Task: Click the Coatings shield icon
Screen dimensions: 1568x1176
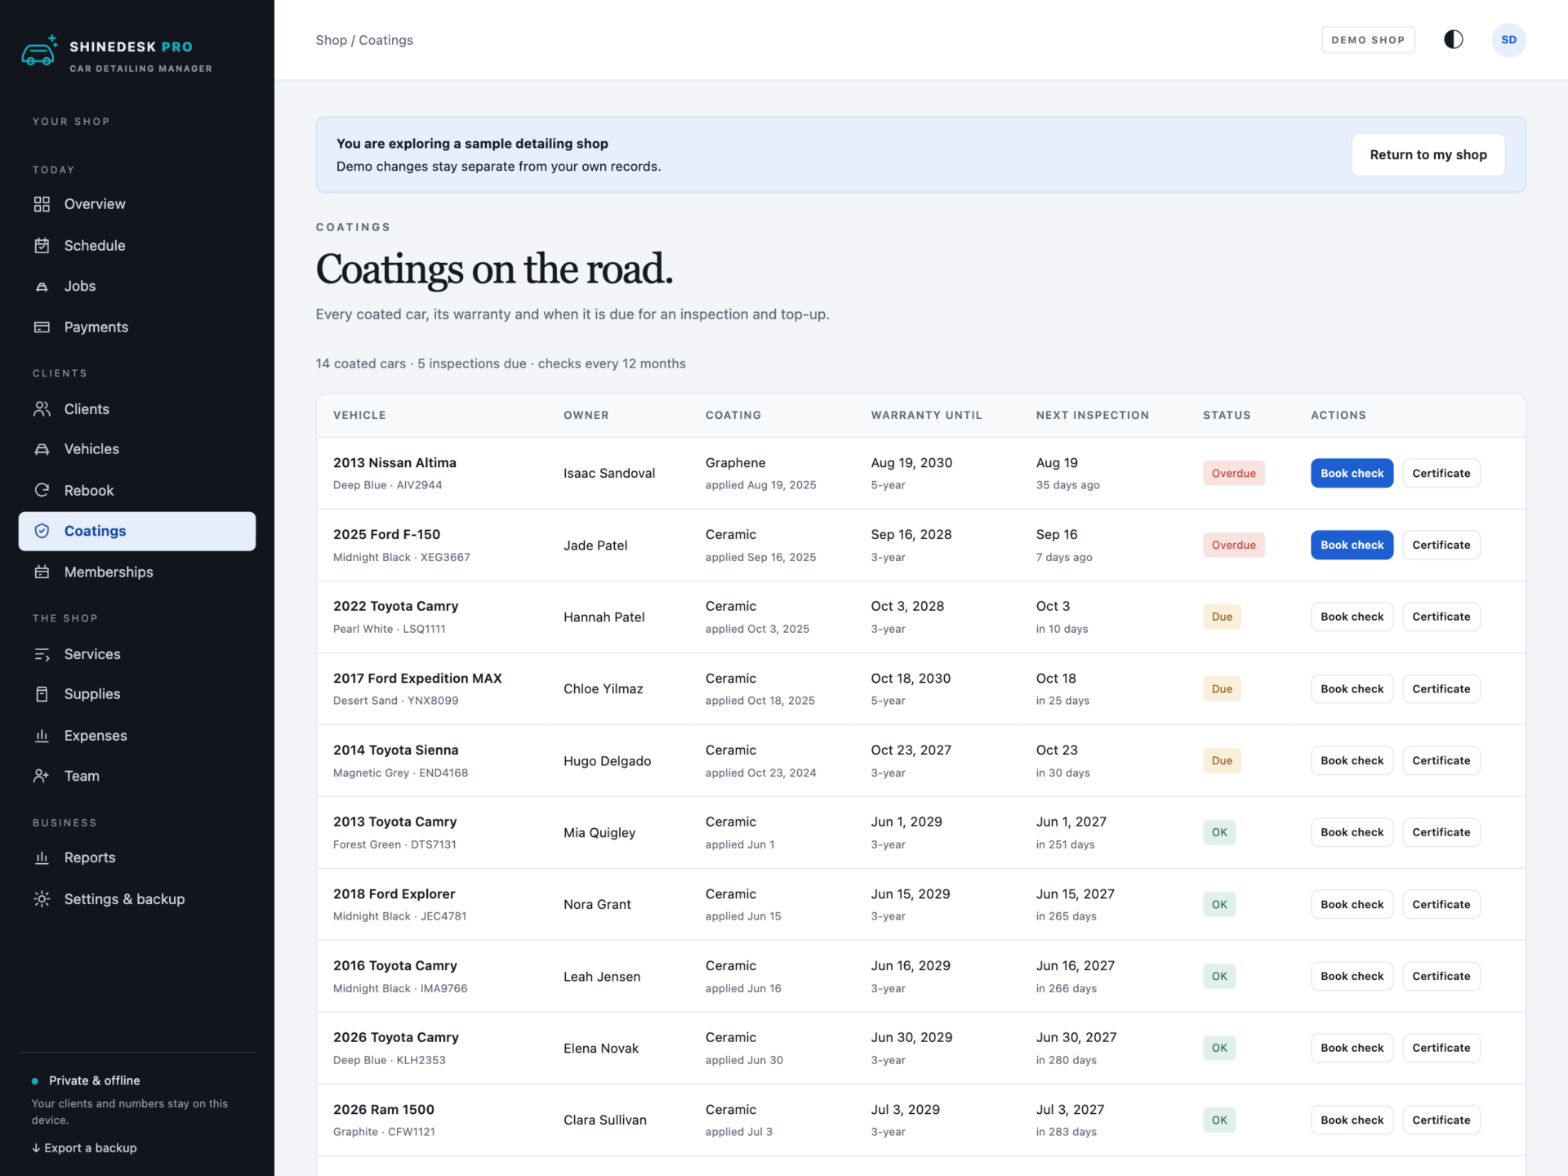Action: (42, 531)
